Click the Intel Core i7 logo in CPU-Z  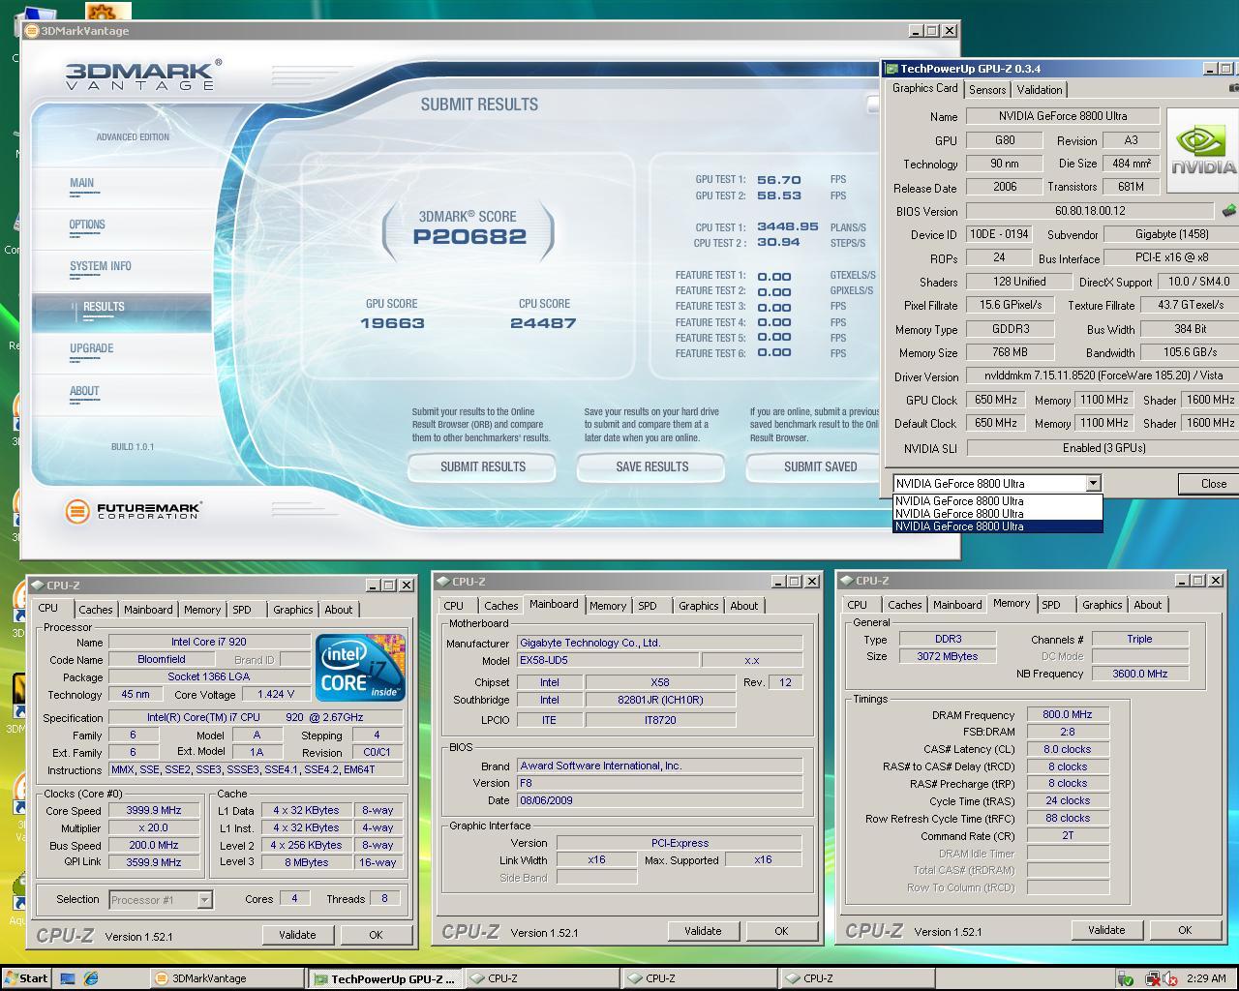(360, 668)
